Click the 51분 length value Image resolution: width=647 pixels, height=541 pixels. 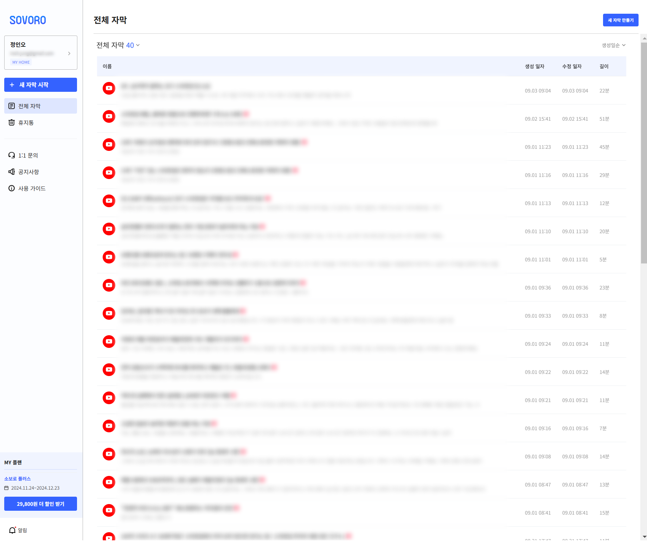[x=604, y=119]
